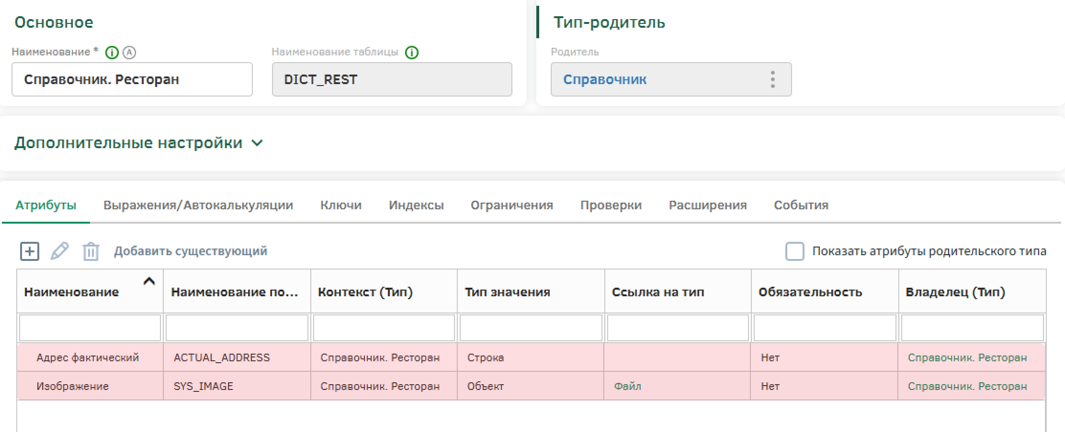Viewport: 1065px width, 432px height.
Task: Toggle sort arrow in Наименование column header
Action: (149, 281)
